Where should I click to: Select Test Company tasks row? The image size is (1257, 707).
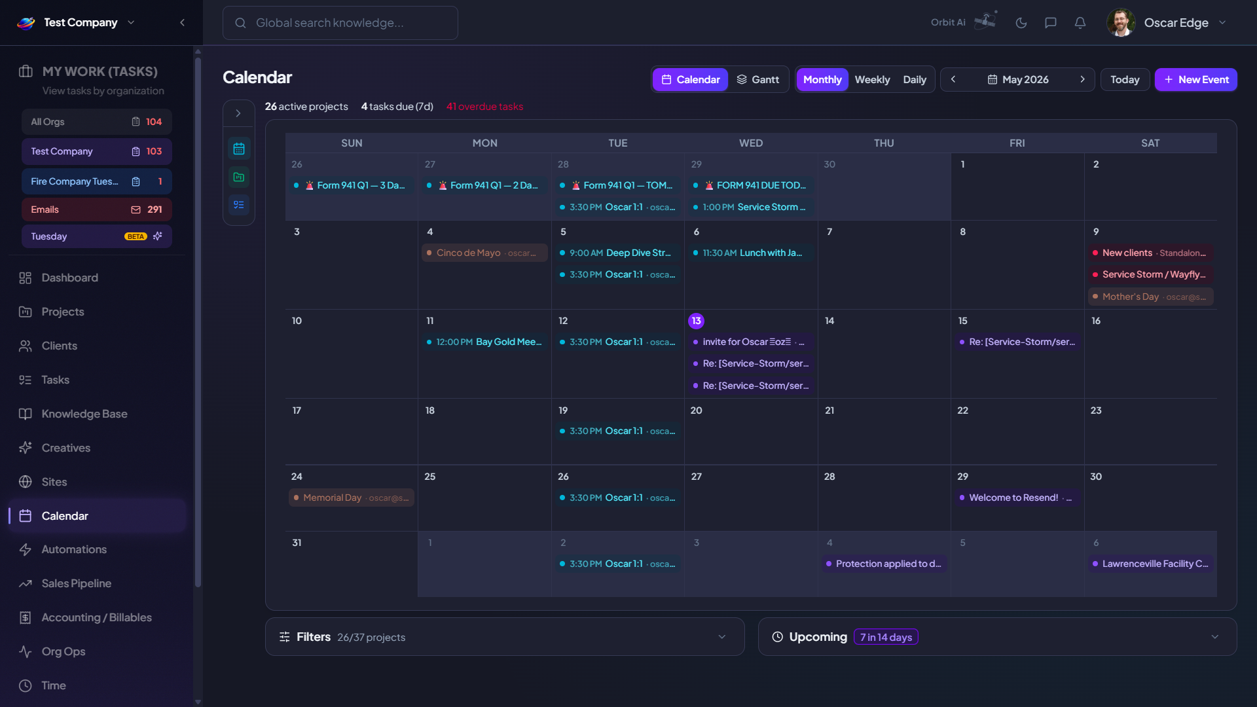pos(96,151)
